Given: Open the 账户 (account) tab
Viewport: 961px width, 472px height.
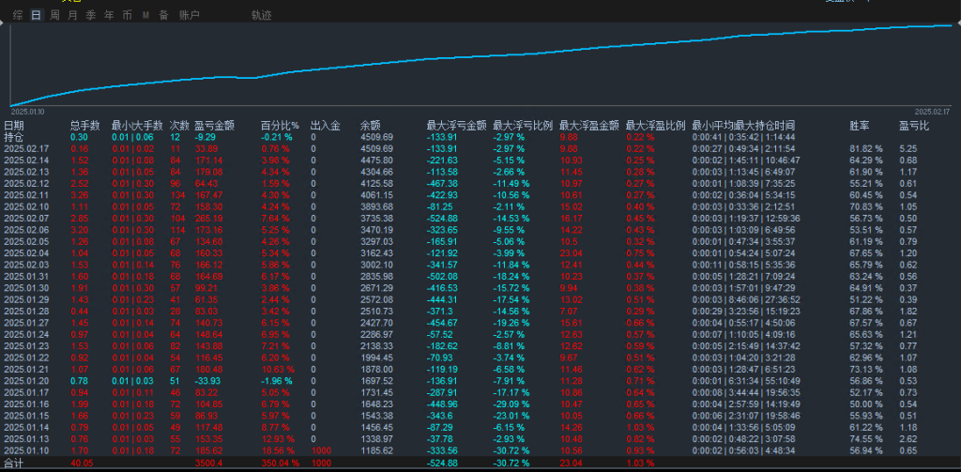Looking at the screenshot, I should coord(189,15).
